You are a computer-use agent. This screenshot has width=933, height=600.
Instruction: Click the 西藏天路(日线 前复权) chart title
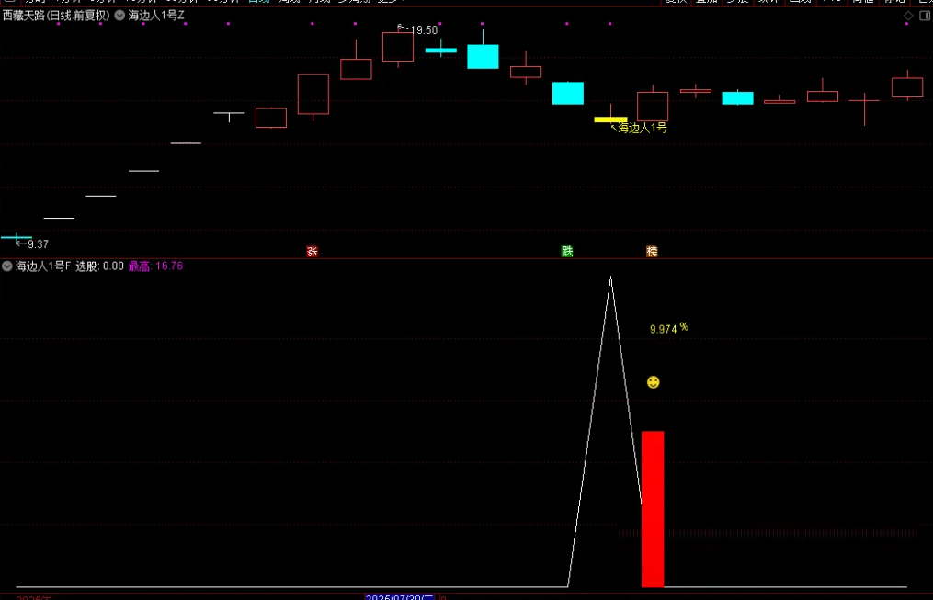click(55, 16)
